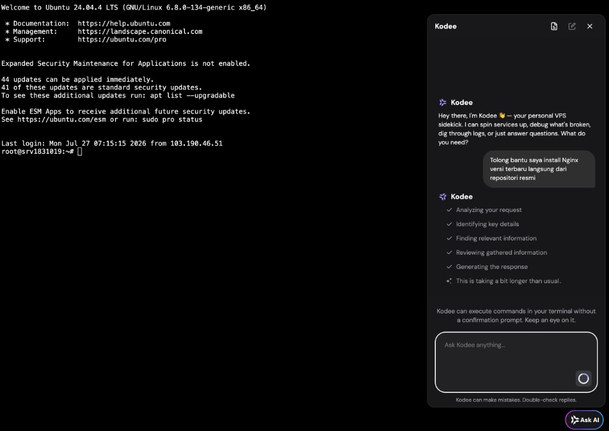Click the user message about installing Nginx
Viewport: 609px width, 431px height.
(x=539, y=169)
